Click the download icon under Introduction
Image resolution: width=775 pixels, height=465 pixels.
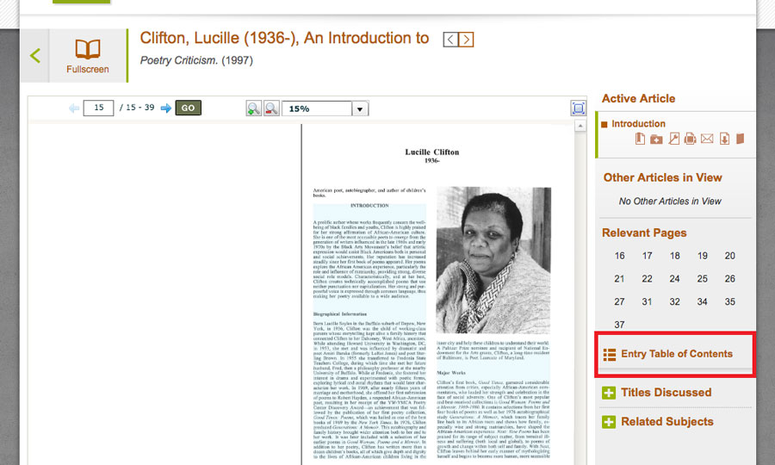(724, 139)
